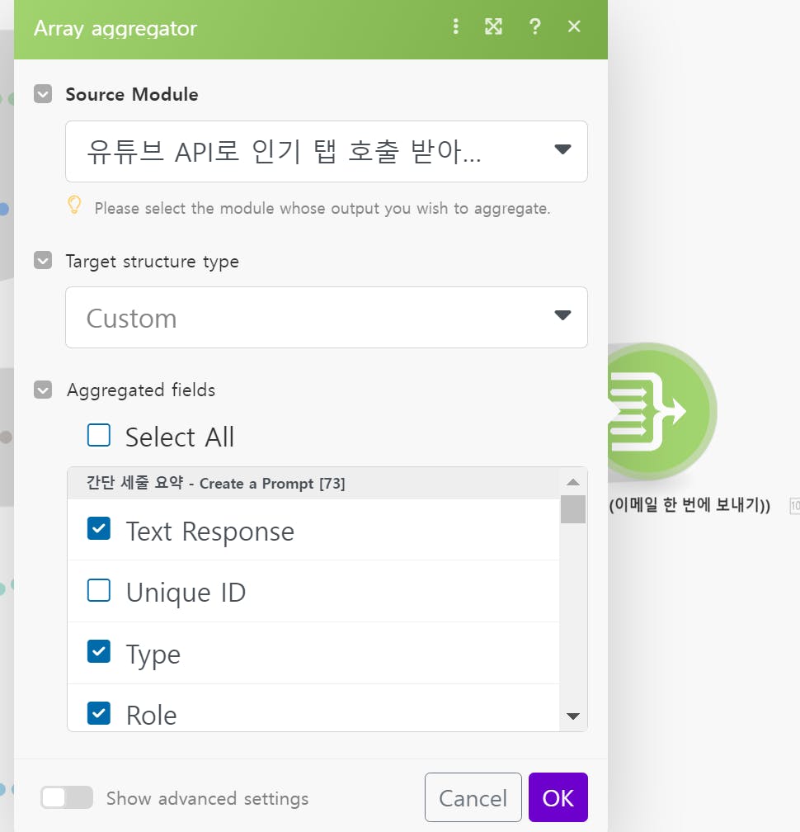Open the Target structure type Custom dropdown
This screenshot has height=832, width=800.
point(327,317)
